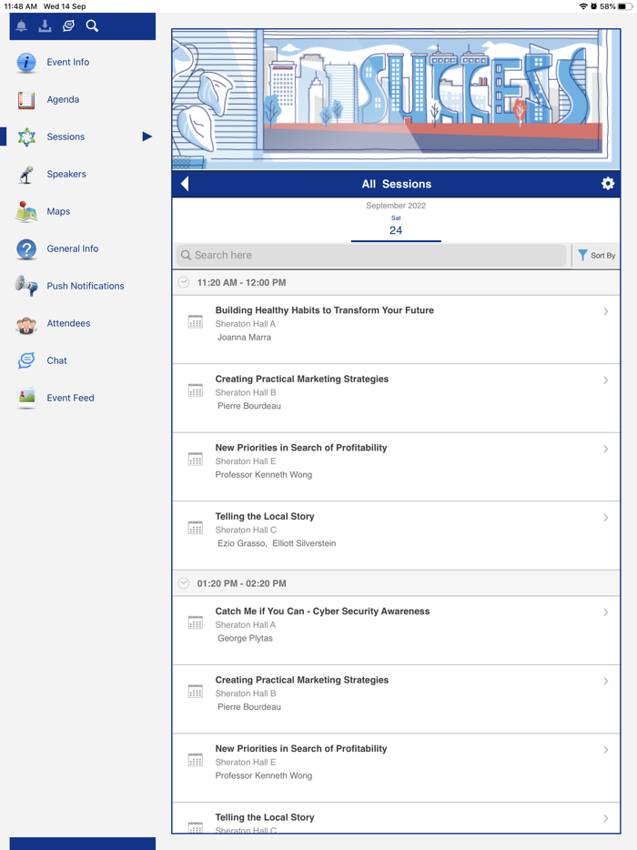Tap the Wi-Fi status icon
Viewport: 637px width, 850px height.
point(583,6)
